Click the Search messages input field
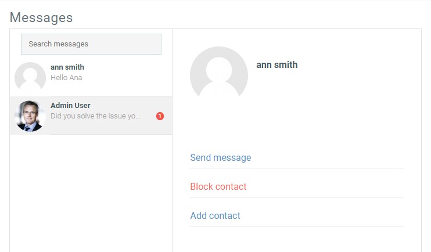431x252 pixels. (x=91, y=44)
